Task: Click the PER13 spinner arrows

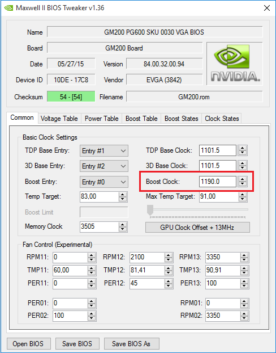Action: (244, 283)
